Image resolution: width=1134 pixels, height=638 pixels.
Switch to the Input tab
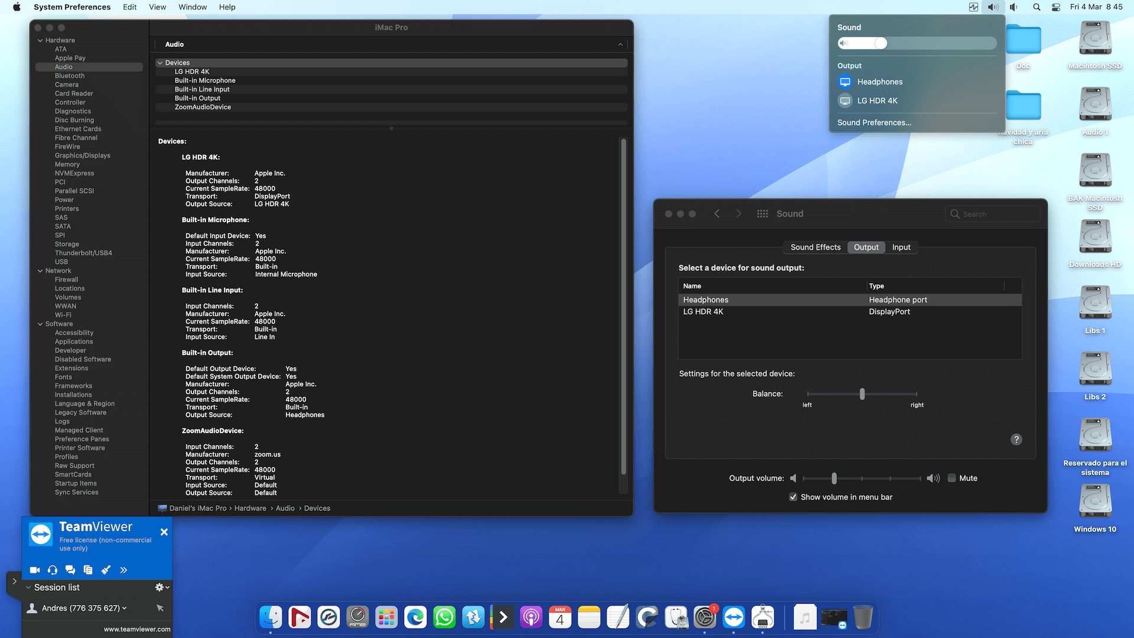pyautogui.click(x=901, y=248)
